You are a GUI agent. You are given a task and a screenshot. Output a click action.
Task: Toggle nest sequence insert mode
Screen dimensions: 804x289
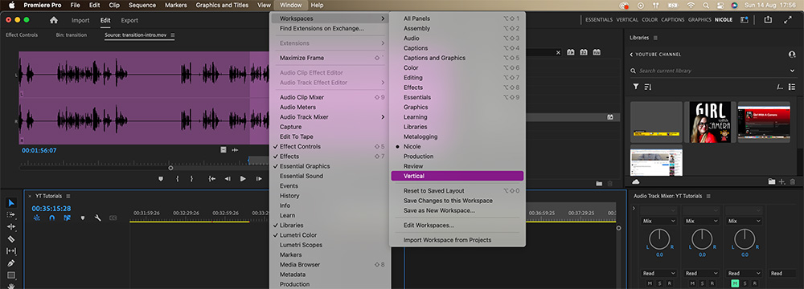point(37,218)
